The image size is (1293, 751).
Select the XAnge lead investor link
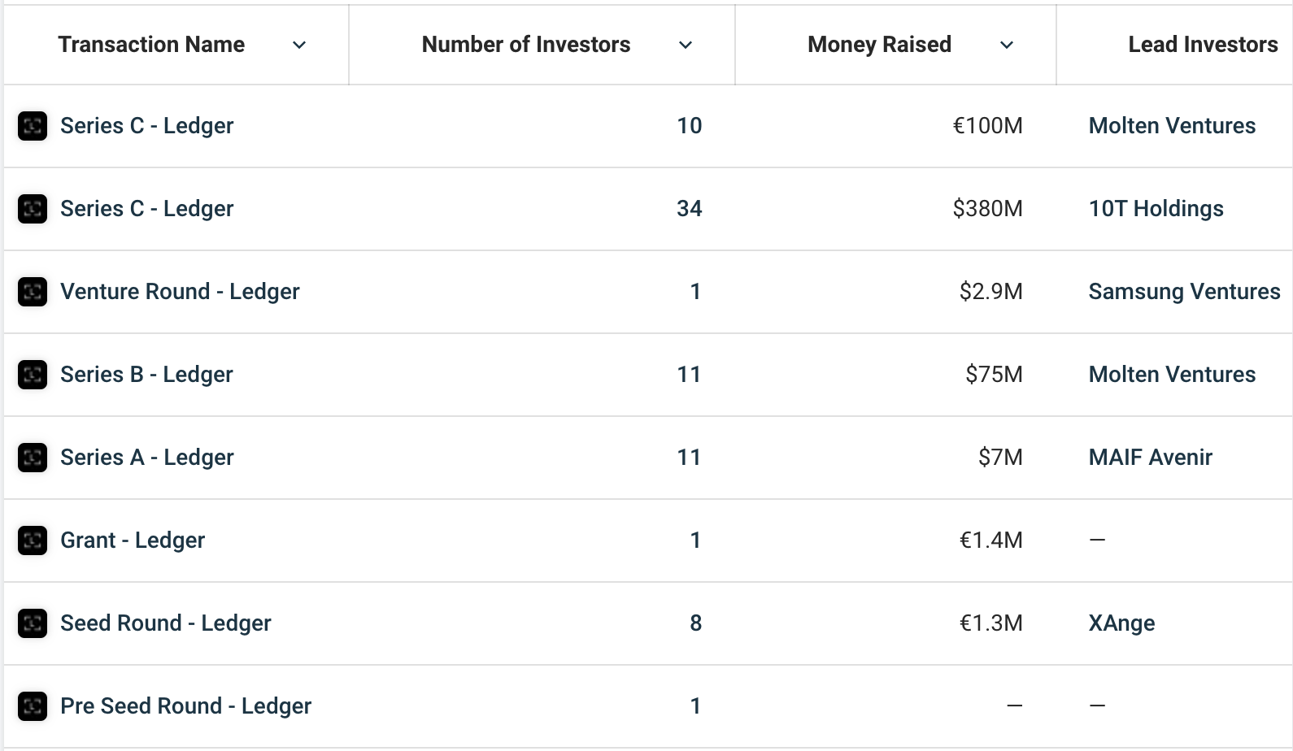[x=1121, y=623]
